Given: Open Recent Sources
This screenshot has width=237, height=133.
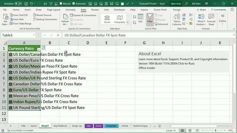Looking at the screenshot, I should tap(42, 15).
